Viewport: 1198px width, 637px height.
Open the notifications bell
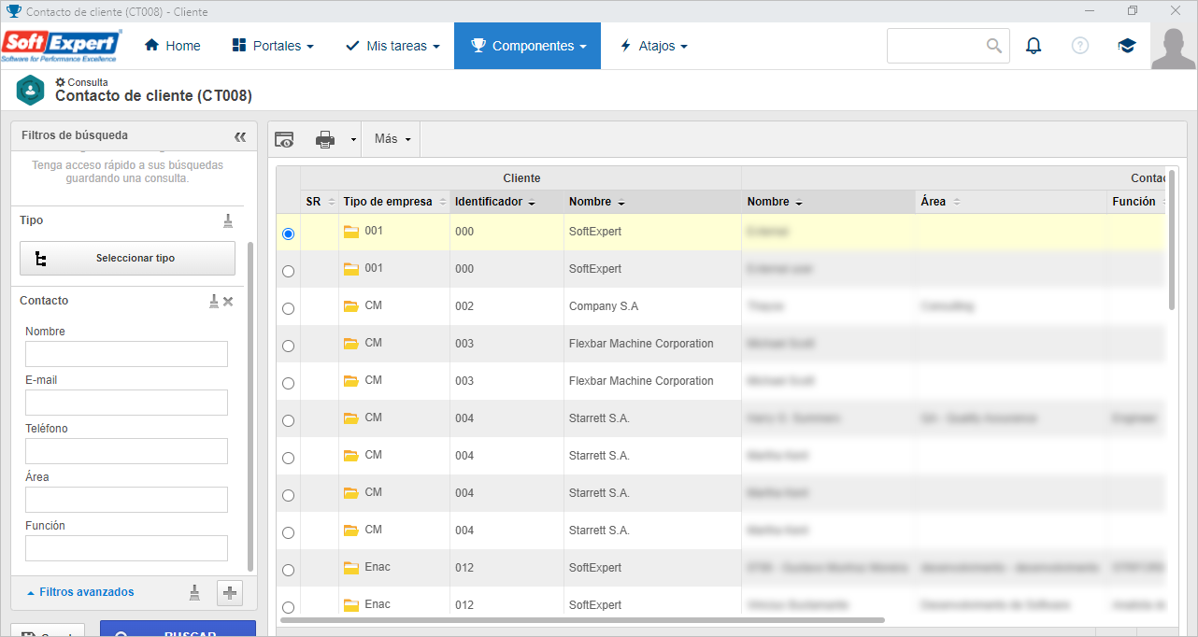pyautogui.click(x=1034, y=46)
